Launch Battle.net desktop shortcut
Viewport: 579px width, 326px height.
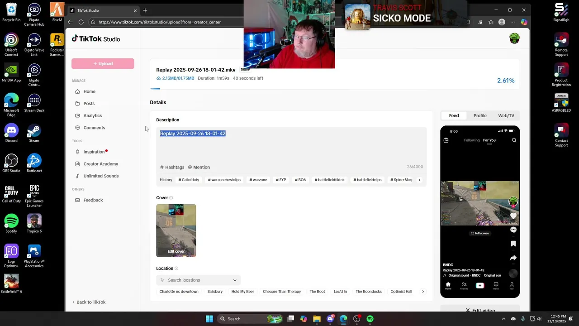pos(34,163)
